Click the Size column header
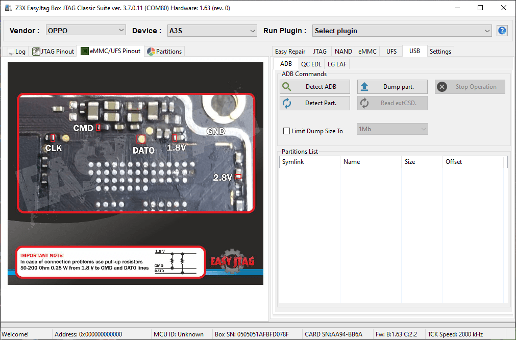This screenshot has height=340, width=516. pyautogui.click(x=422, y=162)
